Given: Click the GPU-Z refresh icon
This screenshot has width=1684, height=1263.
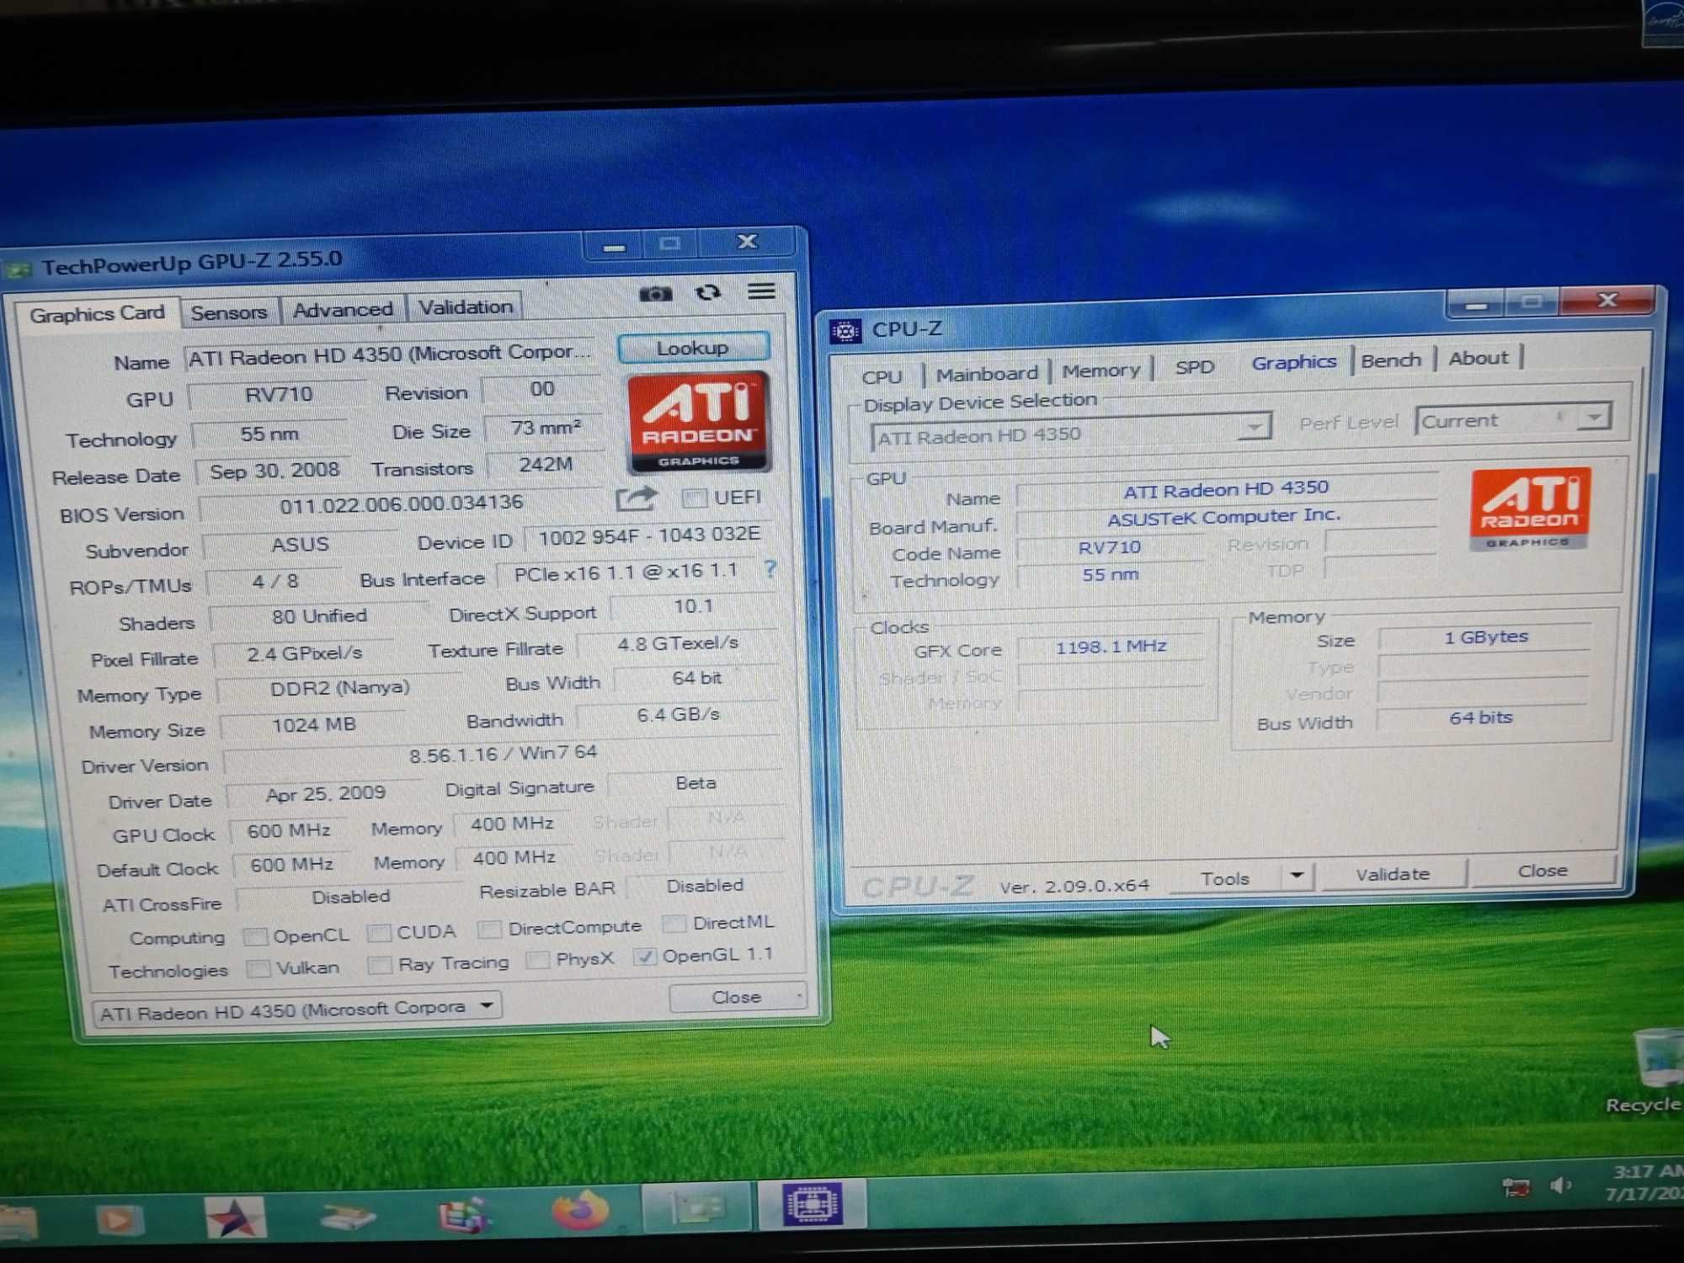Looking at the screenshot, I should coord(708,292).
